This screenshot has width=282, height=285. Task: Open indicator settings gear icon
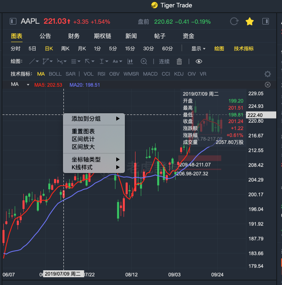point(268,74)
